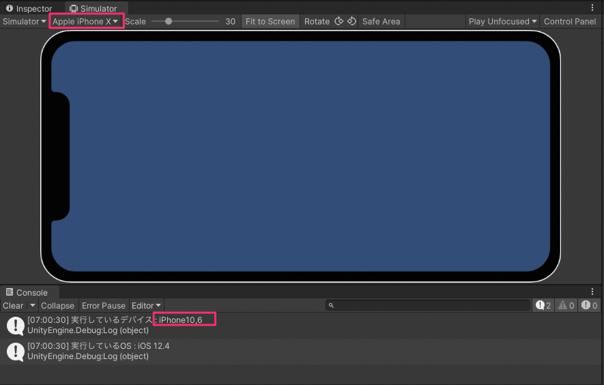Open the Simulator panel three-dot menu
Viewport: 604px width, 385px height.
pyautogui.click(x=592, y=8)
